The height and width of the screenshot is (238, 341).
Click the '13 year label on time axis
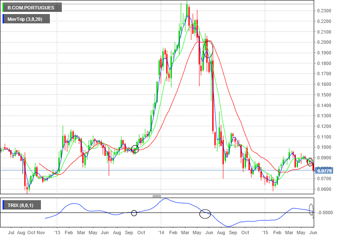pyautogui.click(x=57, y=232)
